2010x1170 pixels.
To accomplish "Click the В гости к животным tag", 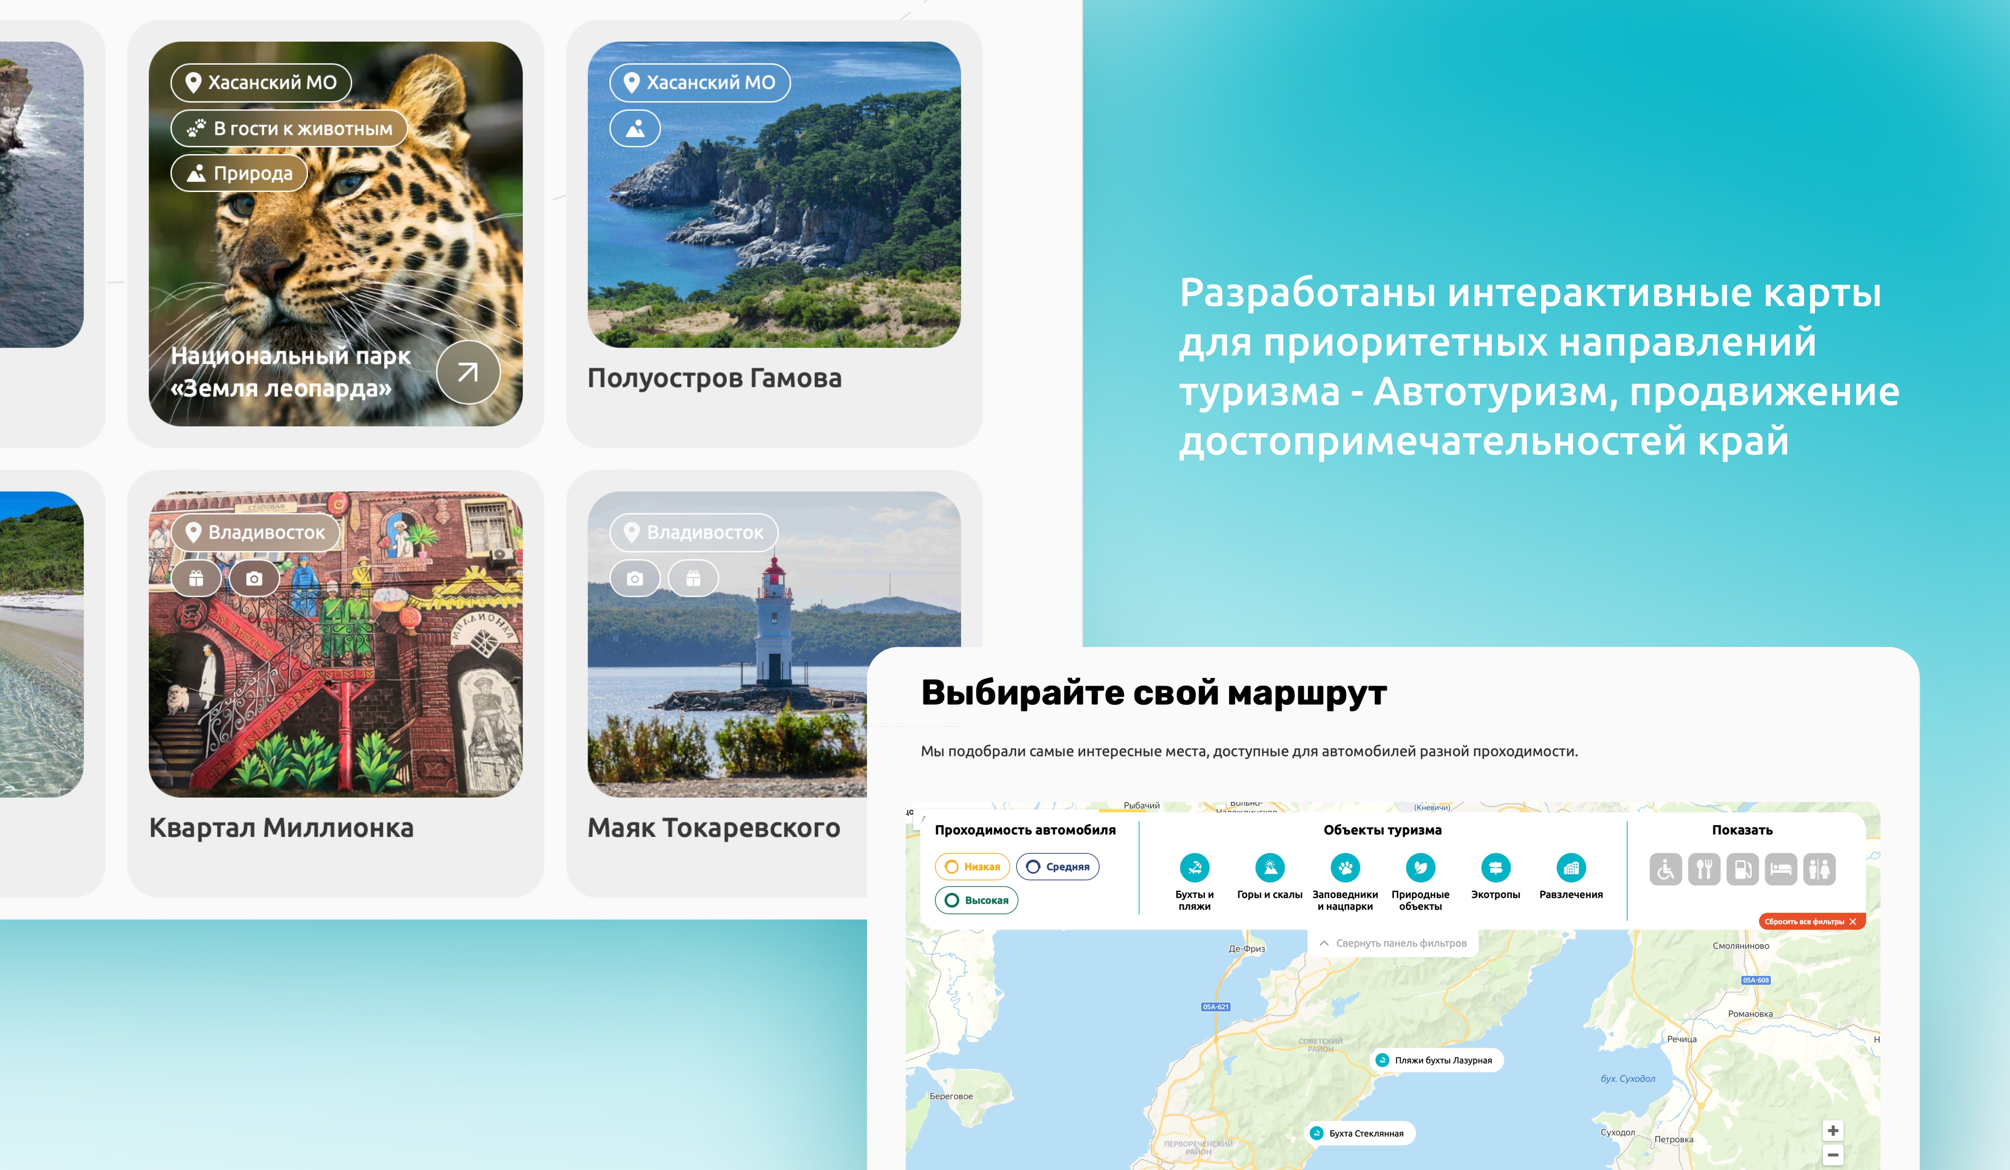I will coord(289,128).
